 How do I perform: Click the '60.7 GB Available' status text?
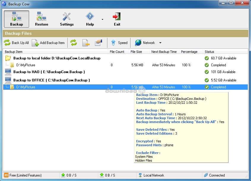click(x=223, y=58)
